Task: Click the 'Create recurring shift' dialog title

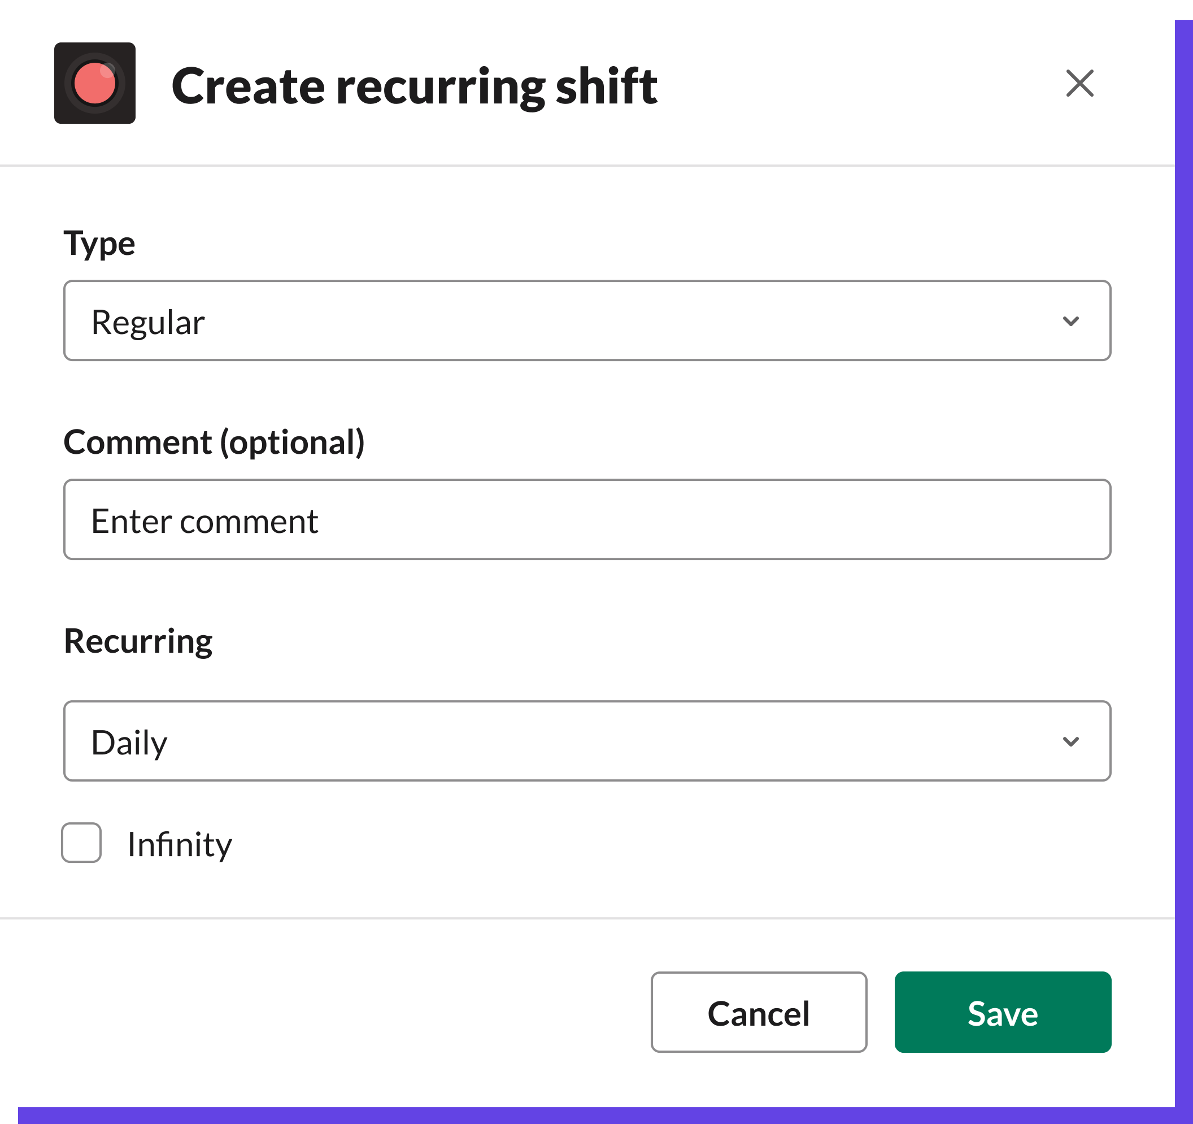Action: click(x=414, y=86)
